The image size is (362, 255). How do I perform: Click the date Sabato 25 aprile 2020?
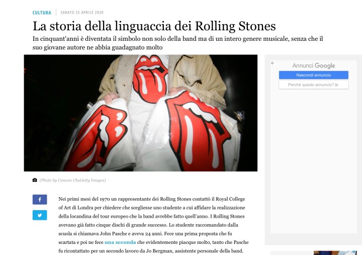coord(82,13)
